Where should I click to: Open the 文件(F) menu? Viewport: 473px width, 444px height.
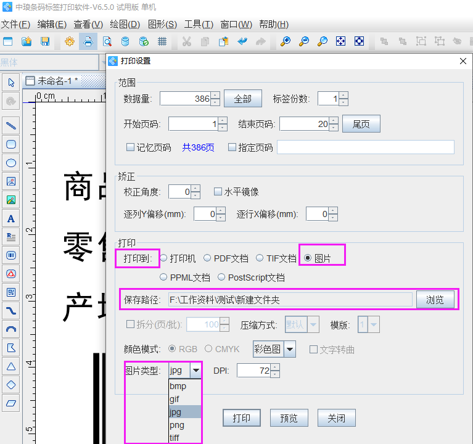coord(15,24)
